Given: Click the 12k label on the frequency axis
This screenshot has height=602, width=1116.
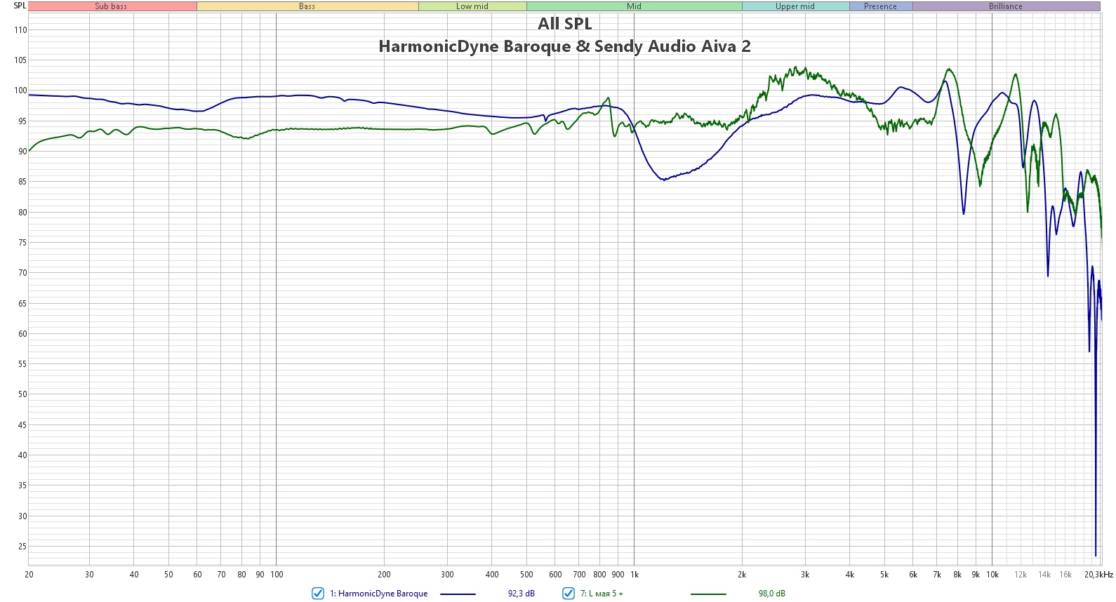Looking at the screenshot, I should (1021, 575).
